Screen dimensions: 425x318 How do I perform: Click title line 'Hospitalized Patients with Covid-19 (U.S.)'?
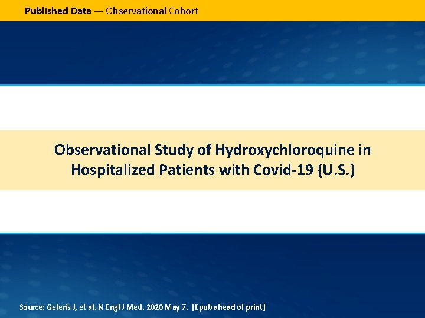coord(212,170)
